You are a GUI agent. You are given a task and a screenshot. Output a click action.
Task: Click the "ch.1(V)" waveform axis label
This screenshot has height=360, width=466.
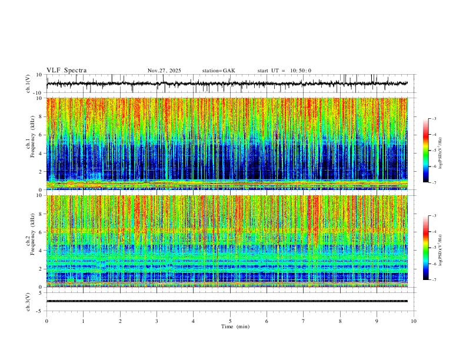[x=28, y=84]
